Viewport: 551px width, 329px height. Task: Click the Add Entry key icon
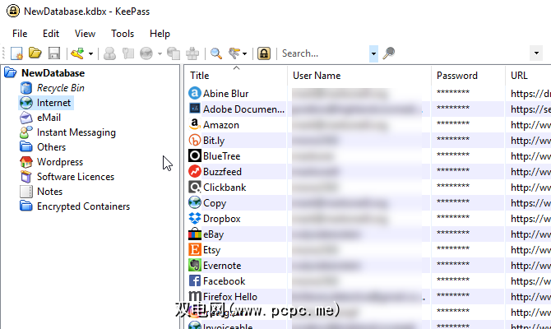(x=77, y=53)
